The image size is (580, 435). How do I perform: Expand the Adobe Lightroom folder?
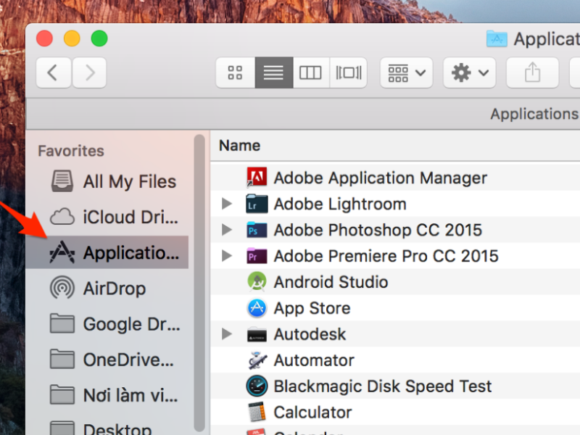click(x=226, y=204)
